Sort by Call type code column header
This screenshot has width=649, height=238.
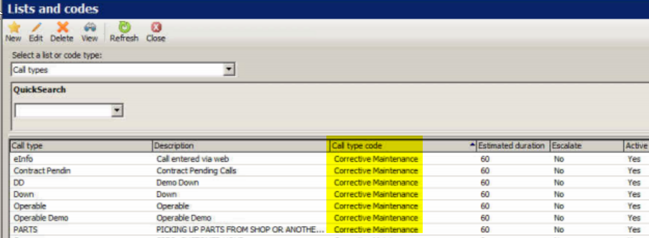pyautogui.click(x=403, y=146)
